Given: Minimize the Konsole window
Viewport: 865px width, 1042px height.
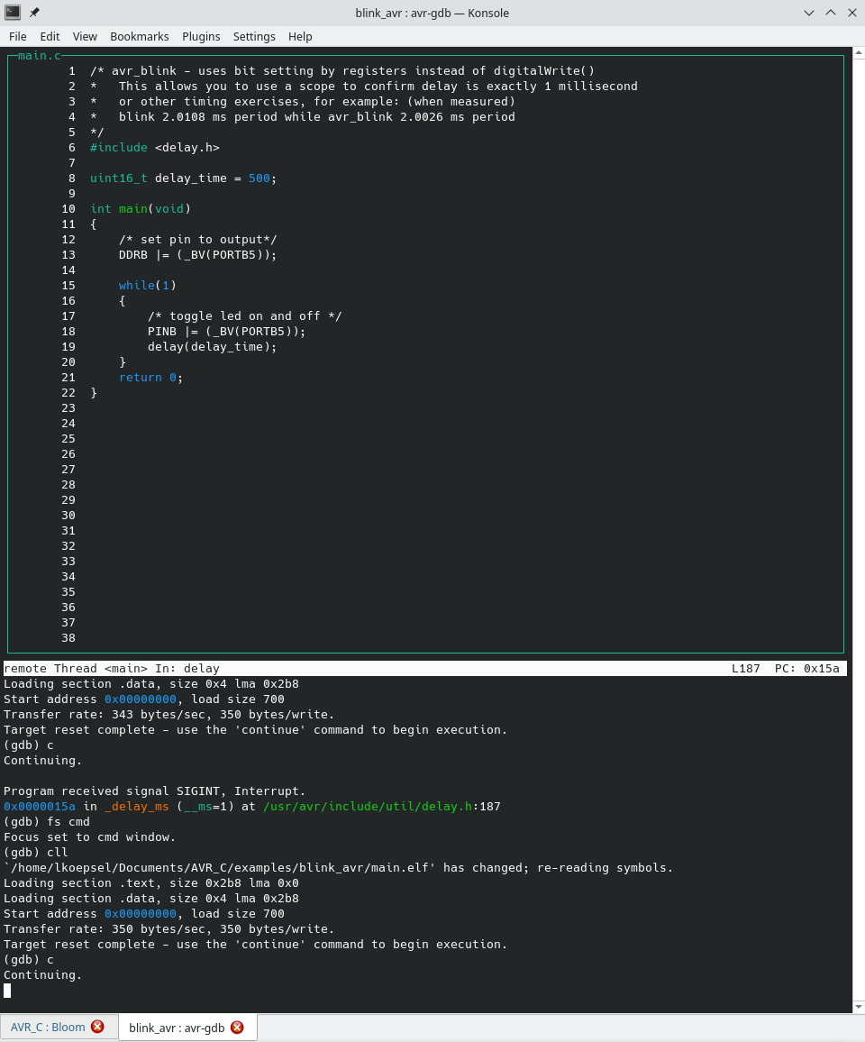Looking at the screenshot, I should pyautogui.click(x=808, y=13).
